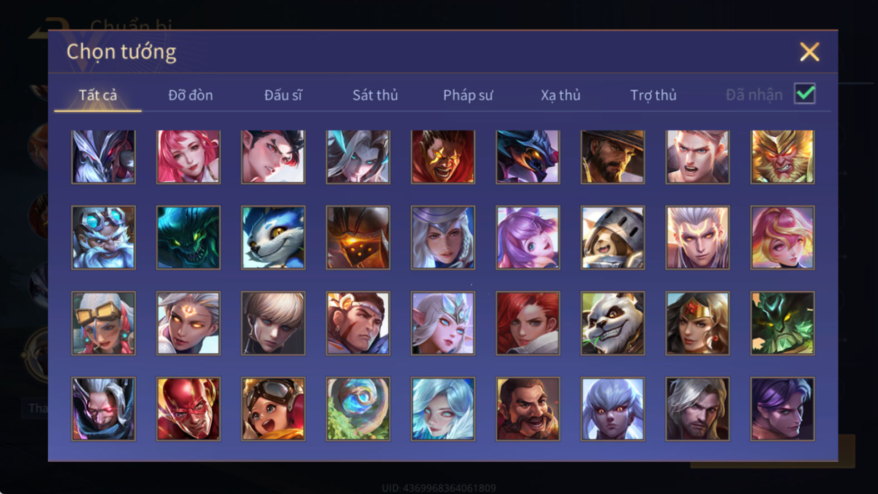This screenshot has width=878, height=494.
Task: Select the red Flash hero portrait
Action: click(188, 409)
